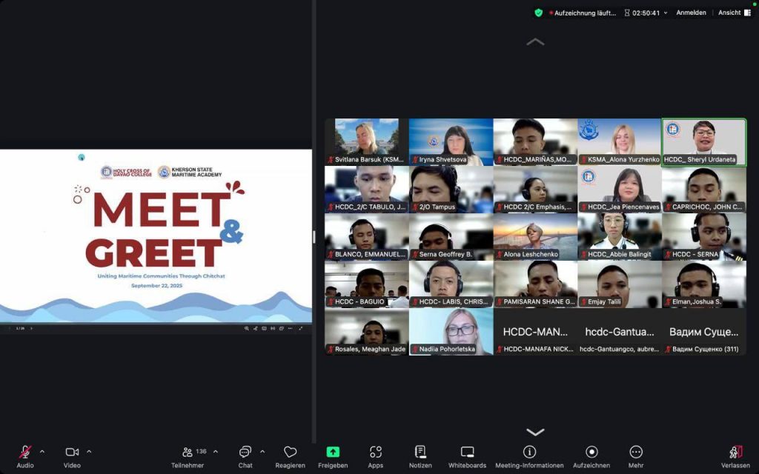The width and height of the screenshot is (759, 474).
Task: Expand audio options arrow next to Audio
Action: click(x=42, y=452)
